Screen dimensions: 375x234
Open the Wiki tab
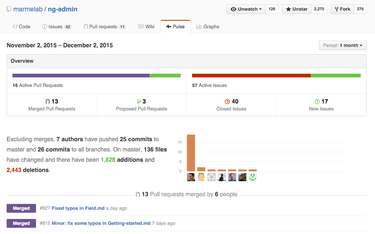147,26
